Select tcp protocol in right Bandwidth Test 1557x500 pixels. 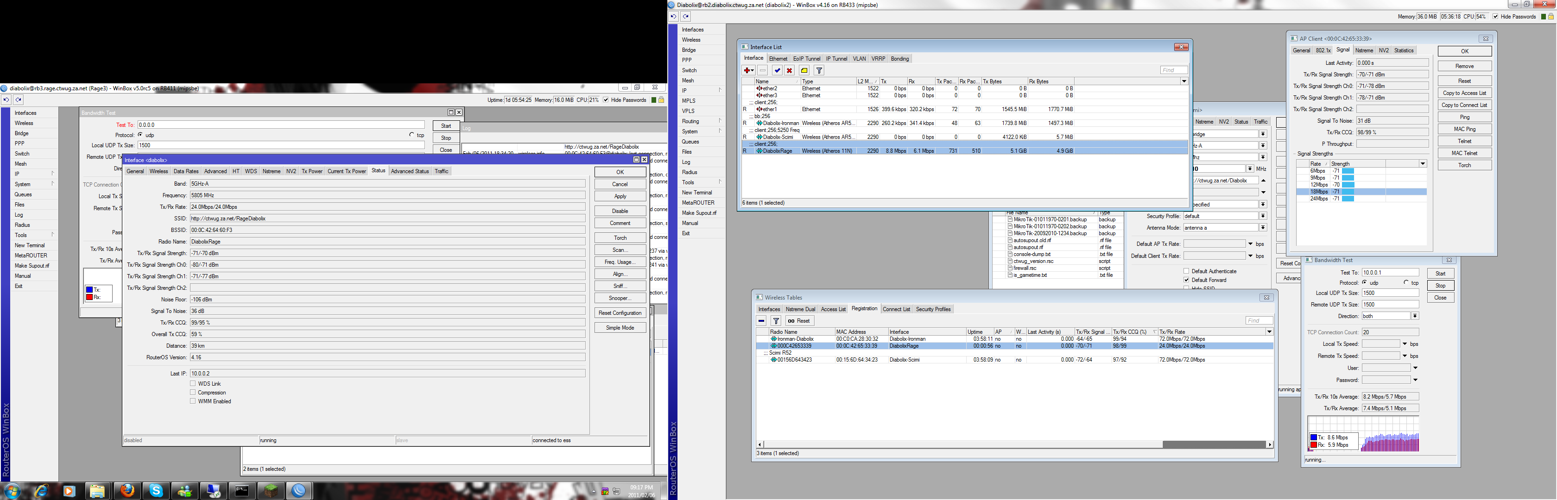click(x=1406, y=282)
